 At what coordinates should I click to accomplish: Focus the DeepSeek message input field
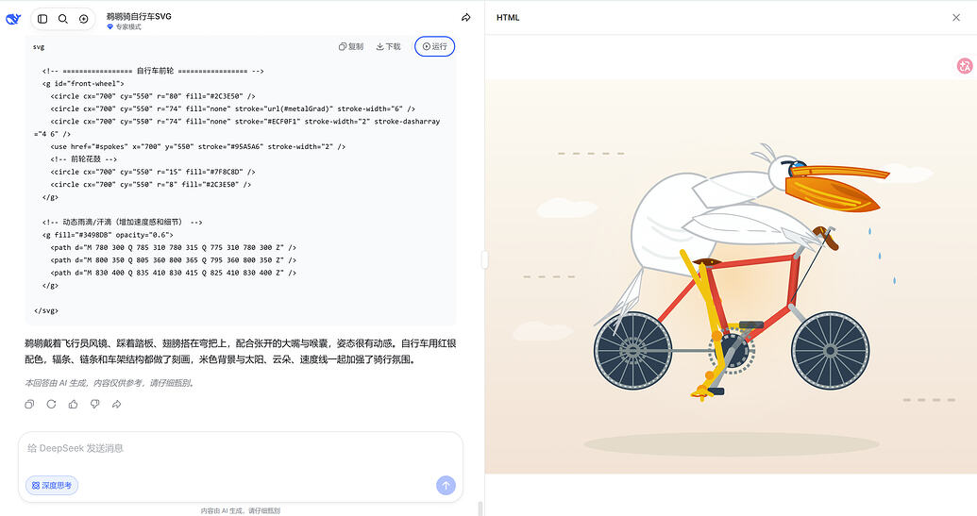240,448
